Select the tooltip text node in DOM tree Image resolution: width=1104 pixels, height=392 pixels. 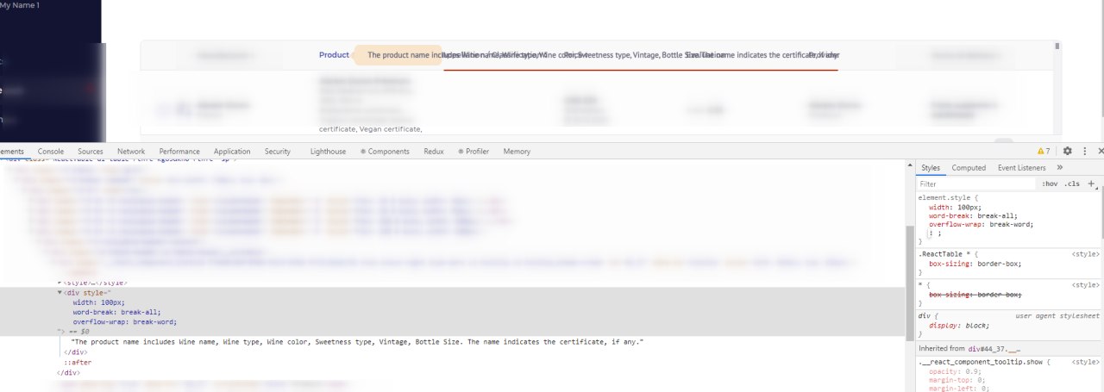tap(357, 342)
